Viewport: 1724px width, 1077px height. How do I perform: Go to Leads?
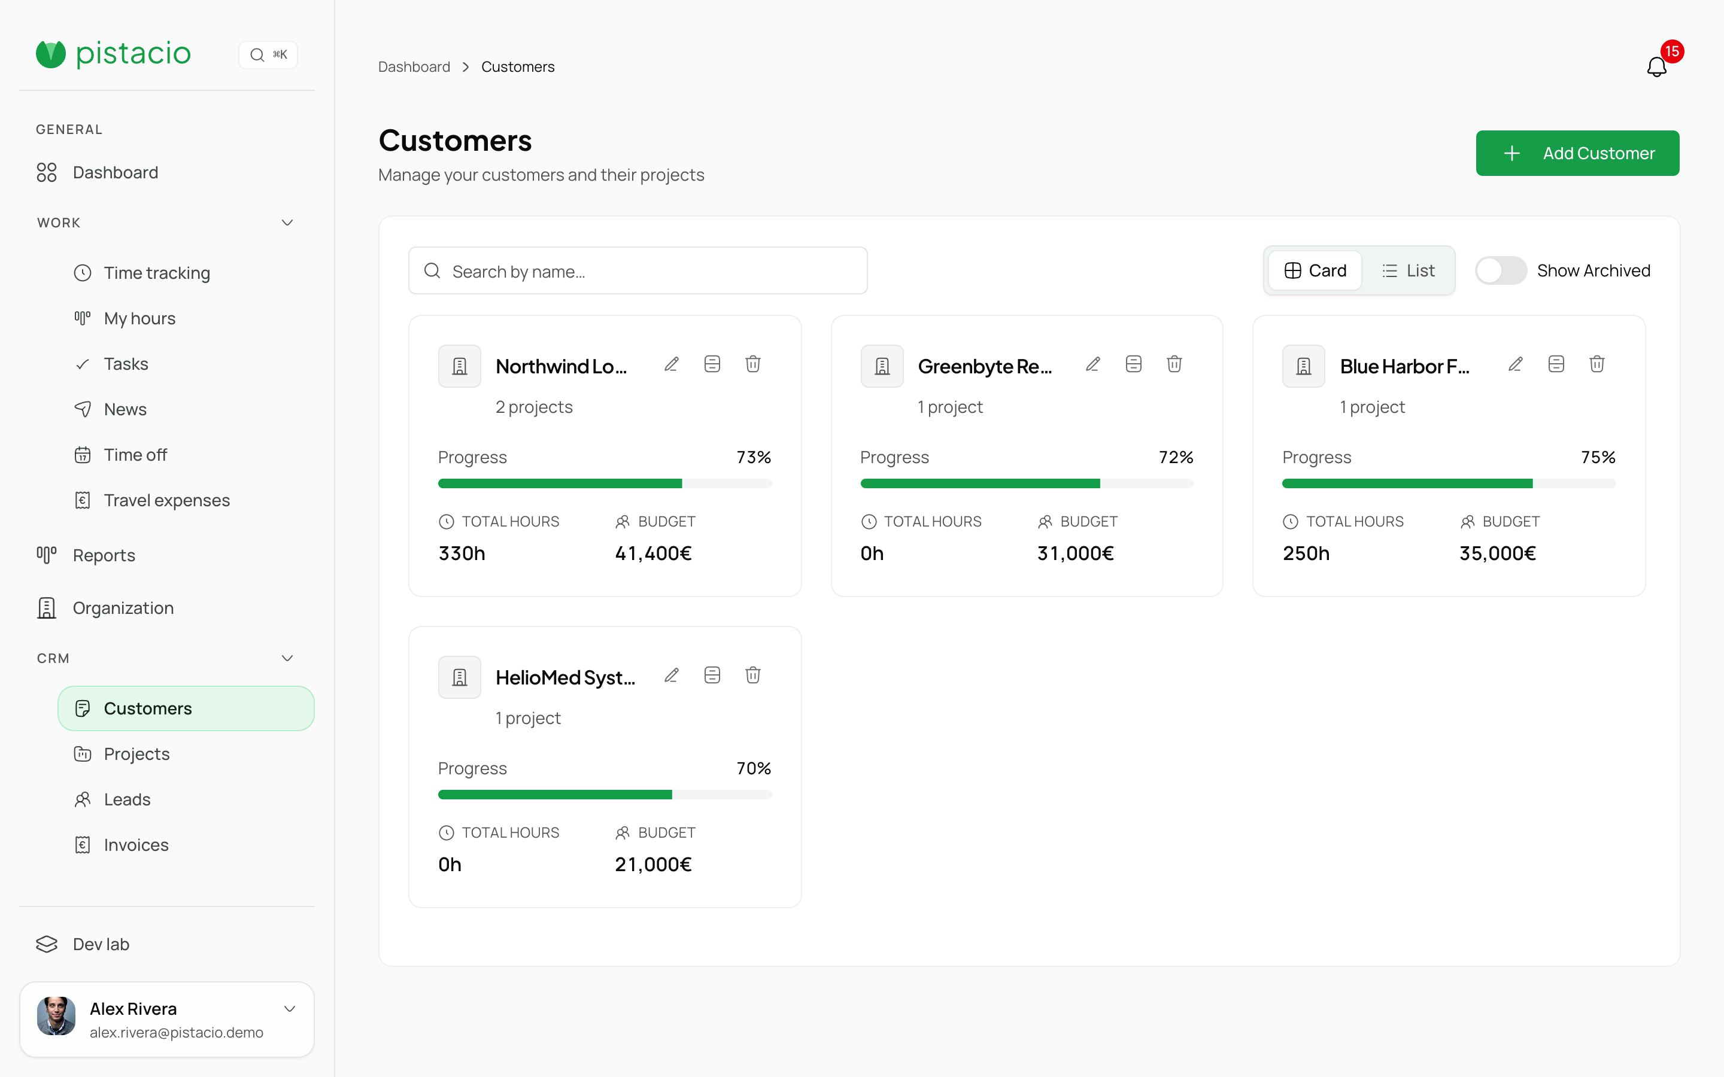click(186, 799)
